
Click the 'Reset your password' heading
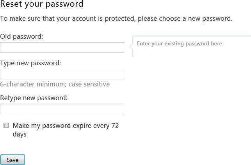pos(42,5)
